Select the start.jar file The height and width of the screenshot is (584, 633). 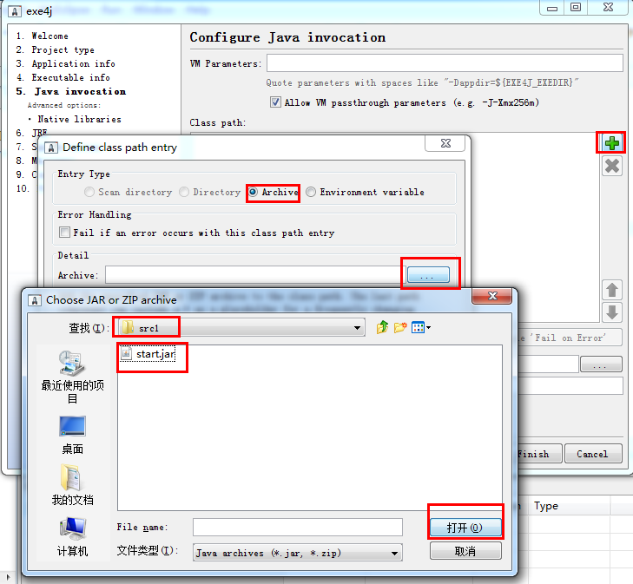pos(148,354)
